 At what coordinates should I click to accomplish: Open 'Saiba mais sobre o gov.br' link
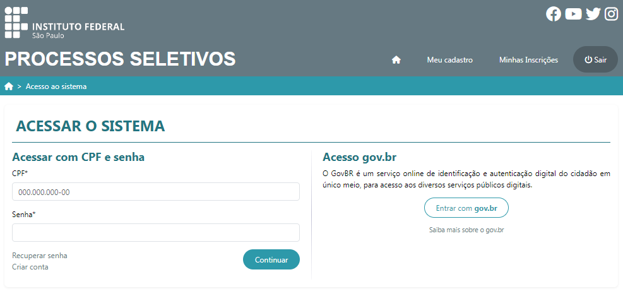[x=466, y=230]
